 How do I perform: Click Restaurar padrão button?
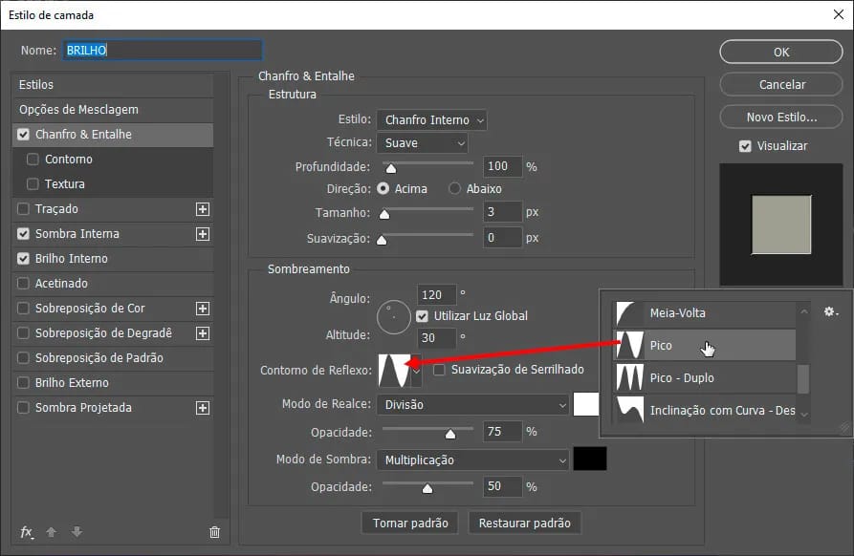click(524, 524)
